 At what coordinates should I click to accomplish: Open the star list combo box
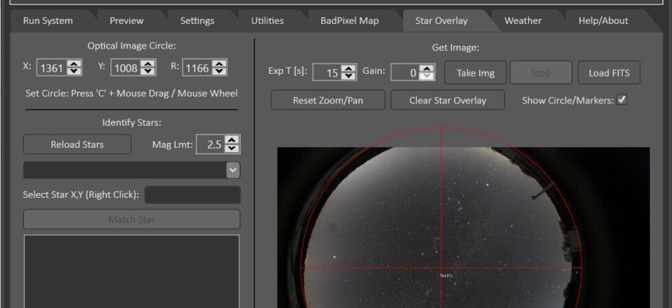click(132, 170)
